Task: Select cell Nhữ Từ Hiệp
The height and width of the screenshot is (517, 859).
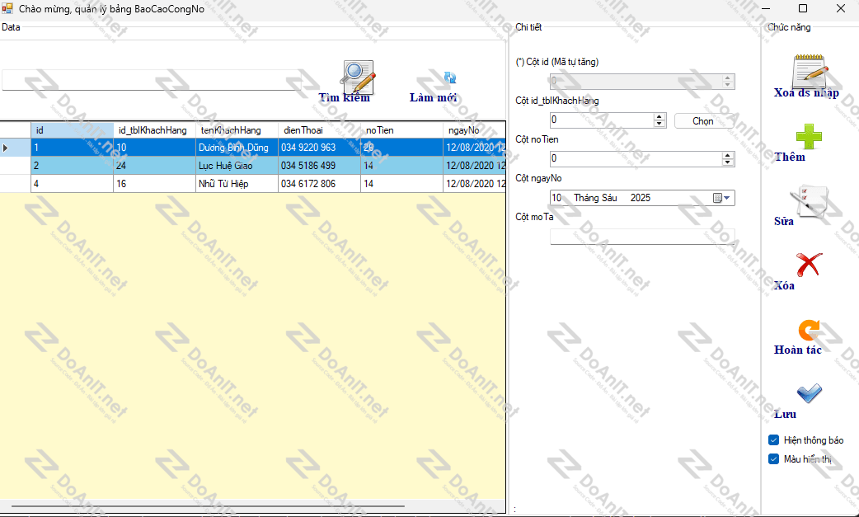Action: (237, 184)
